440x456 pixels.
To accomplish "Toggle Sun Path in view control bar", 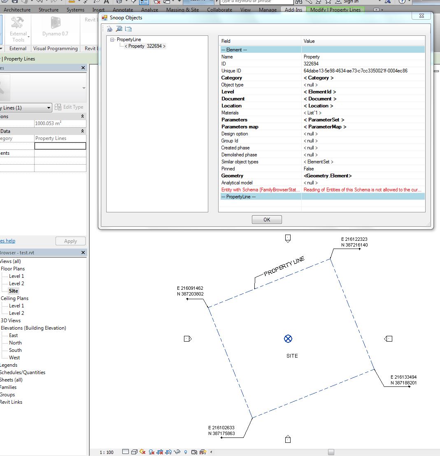I will pos(142,452).
